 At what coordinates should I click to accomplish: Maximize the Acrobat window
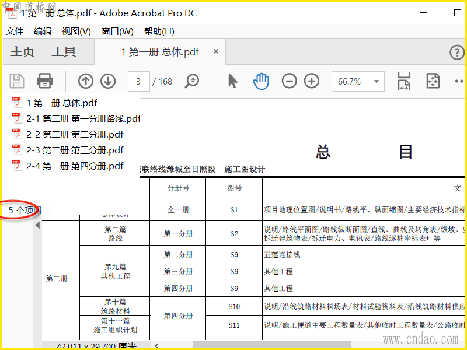click(x=458, y=13)
